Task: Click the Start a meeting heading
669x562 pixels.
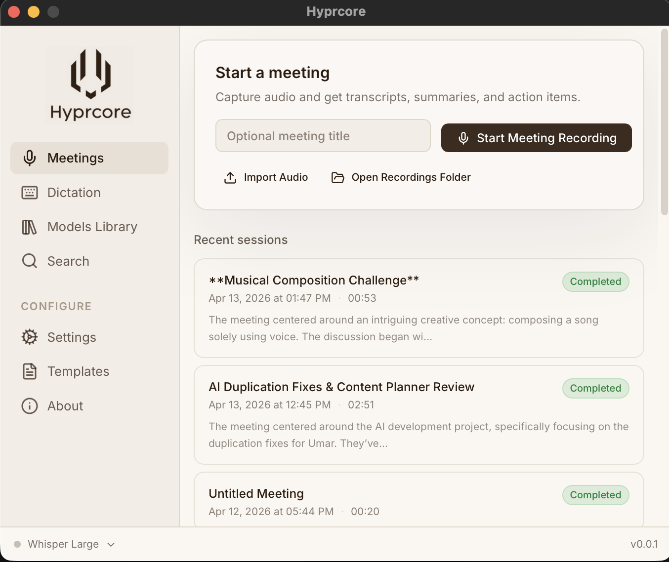Action: click(273, 73)
